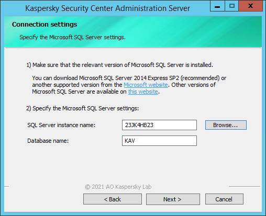The width and height of the screenshot is (266, 216).
Task: Click the 'Connection settings' heading
Action: 45,25
